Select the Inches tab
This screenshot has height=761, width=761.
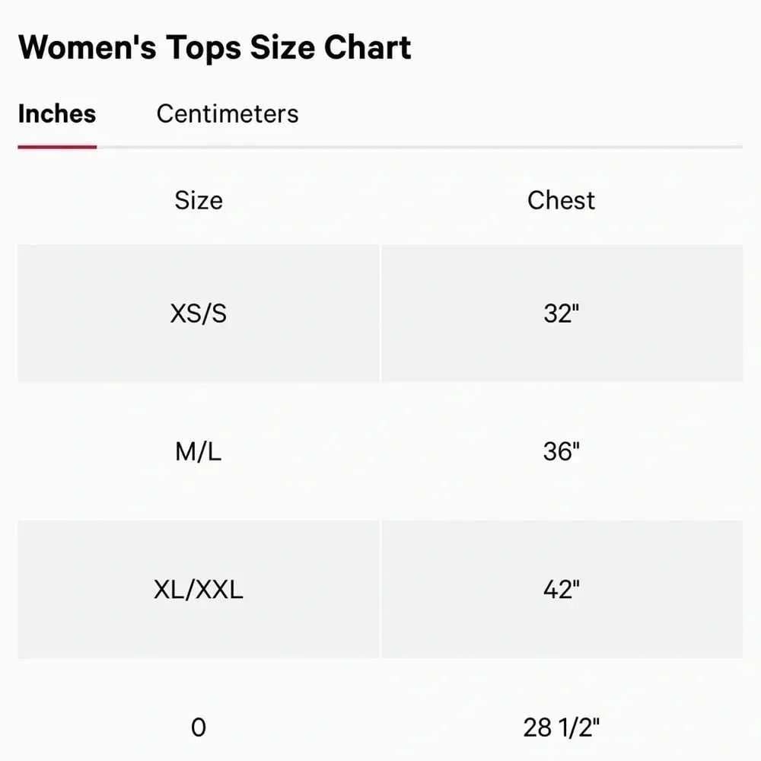tap(57, 114)
